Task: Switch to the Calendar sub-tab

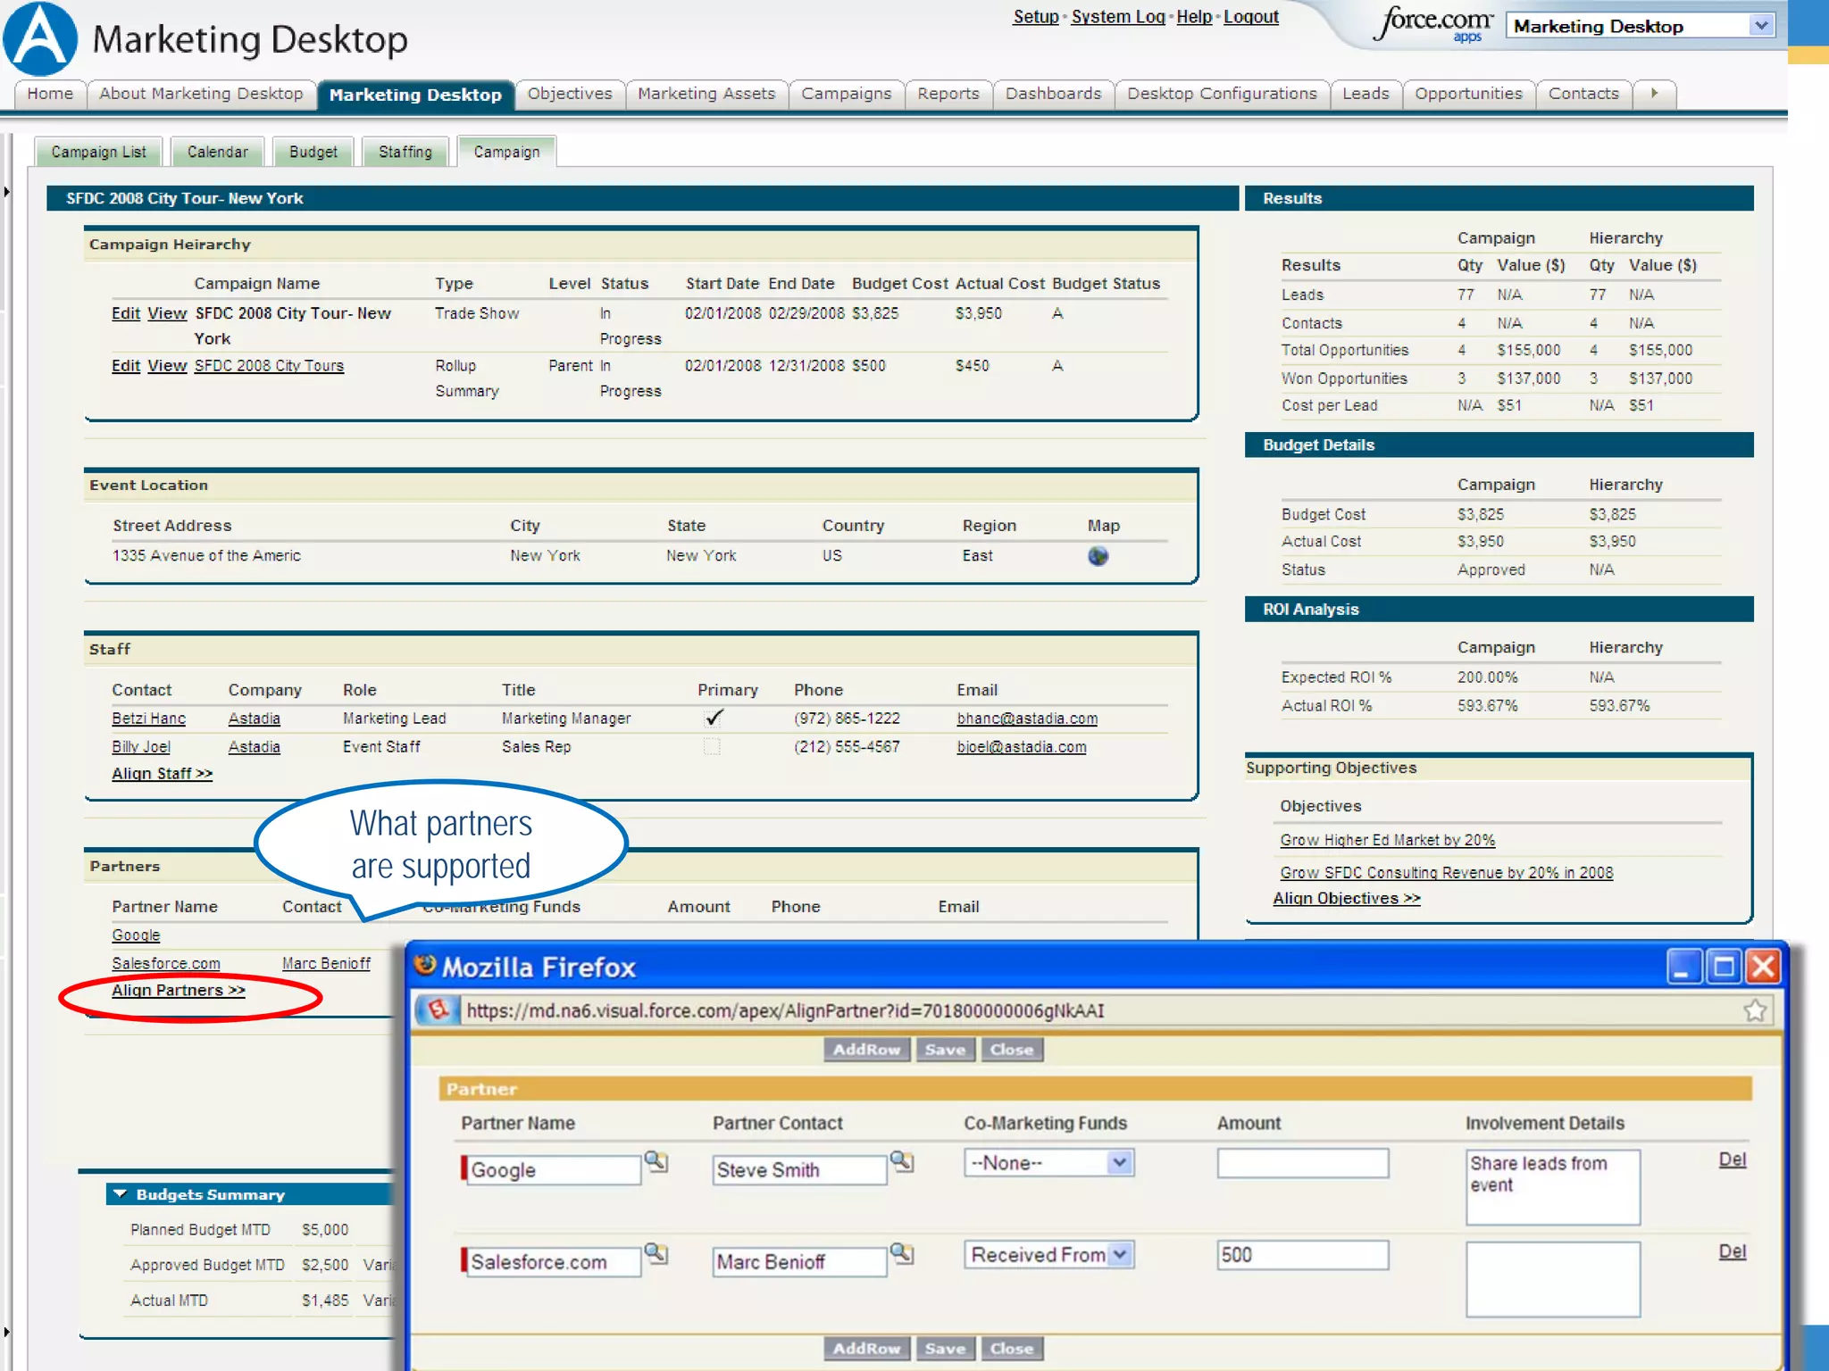Action: pos(217,152)
